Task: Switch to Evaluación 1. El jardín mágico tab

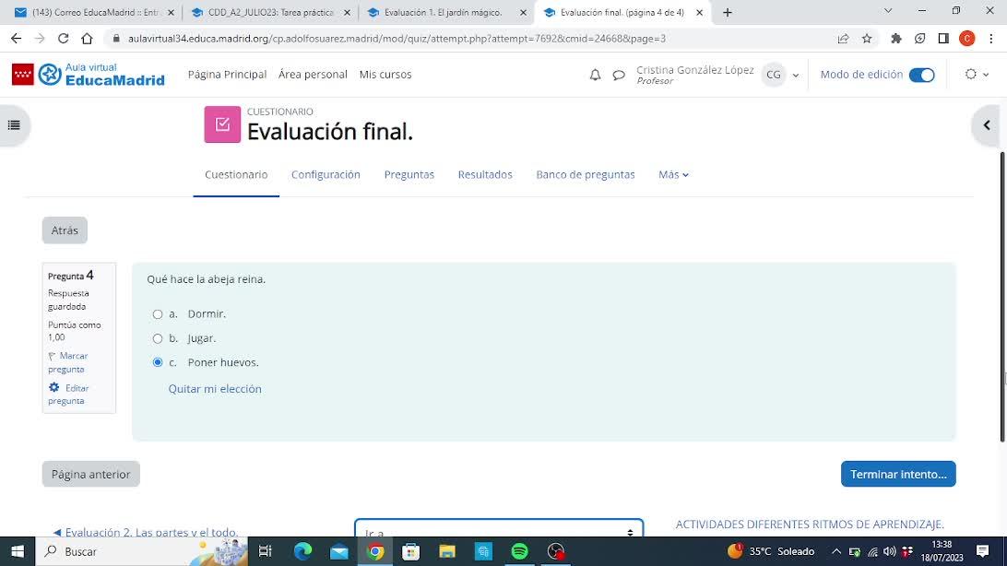Action: pyautogui.click(x=444, y=12)
